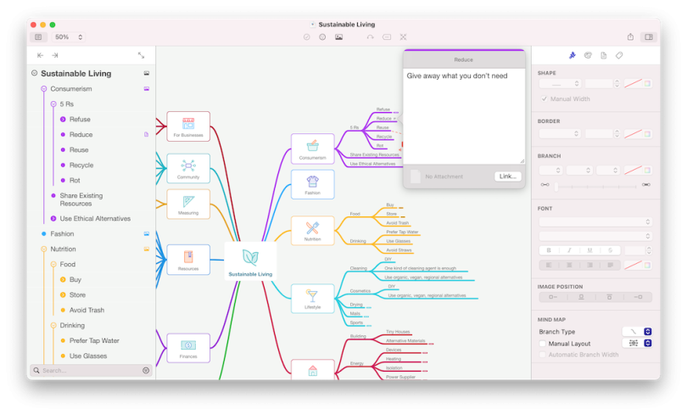Select the central Sustainable Living node
687x415 pixels.
[250, 261]
